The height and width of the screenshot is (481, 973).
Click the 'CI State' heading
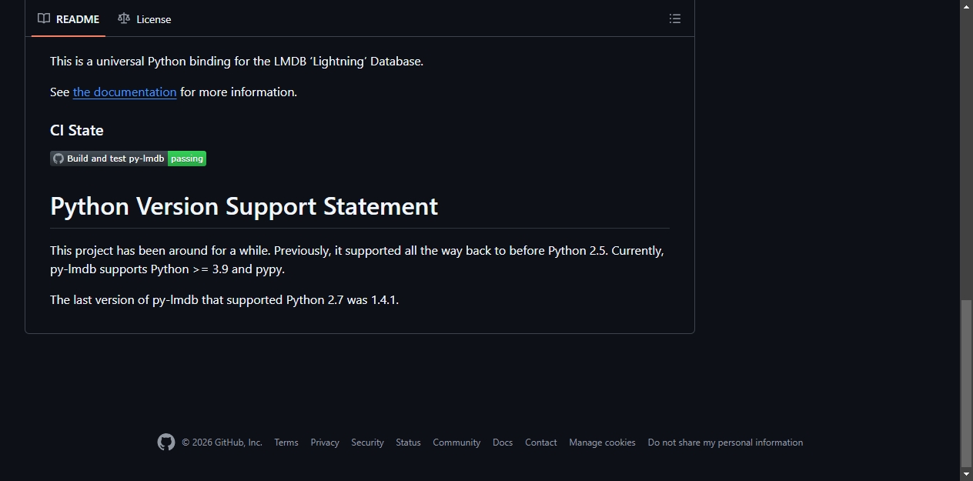coord(77,130)
